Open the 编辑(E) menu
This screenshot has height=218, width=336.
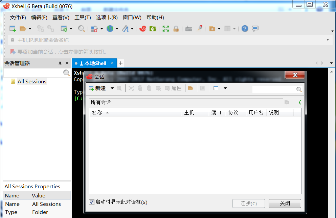point(39,18)
